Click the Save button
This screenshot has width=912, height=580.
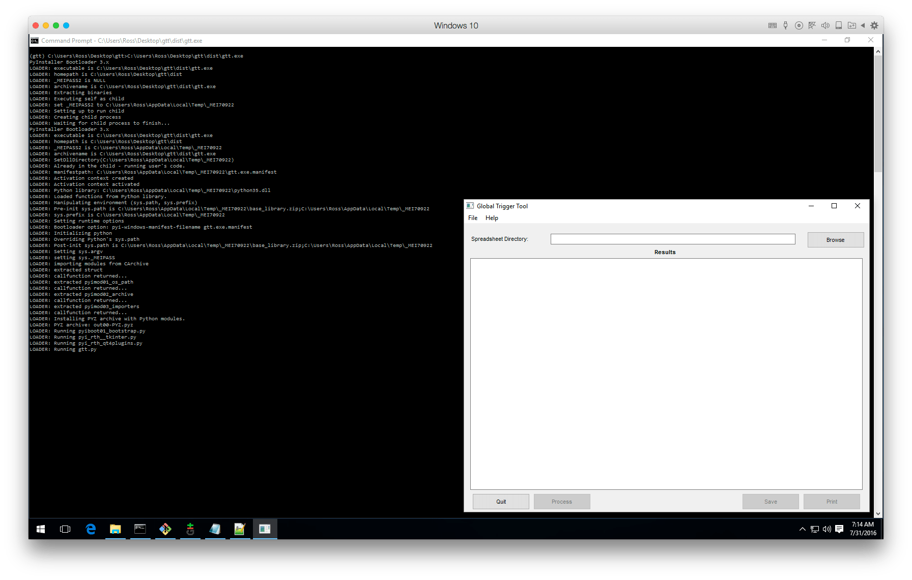point(771,501)
